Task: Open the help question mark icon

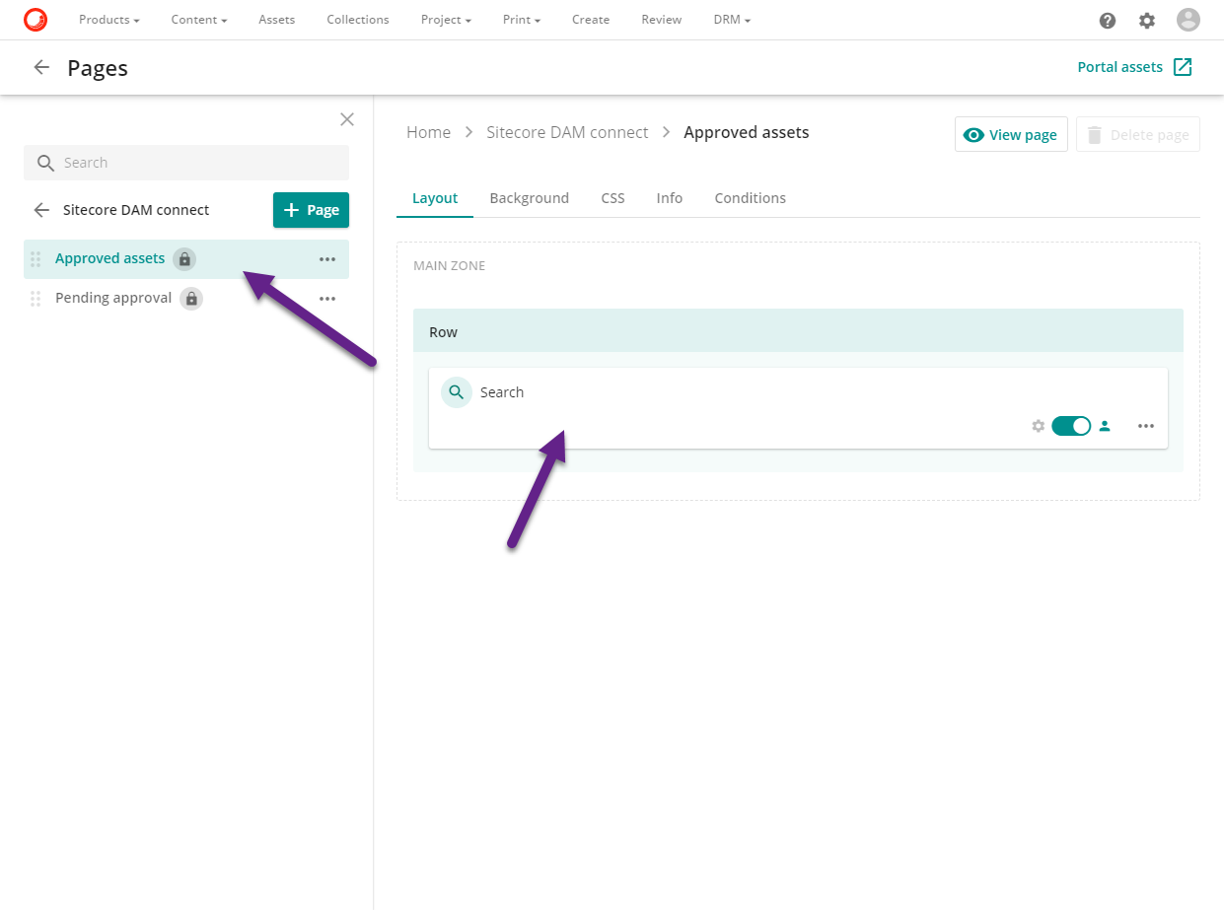Action: [x=1108, y=21]
